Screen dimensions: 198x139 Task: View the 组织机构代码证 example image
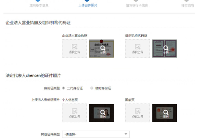(165, 49)
